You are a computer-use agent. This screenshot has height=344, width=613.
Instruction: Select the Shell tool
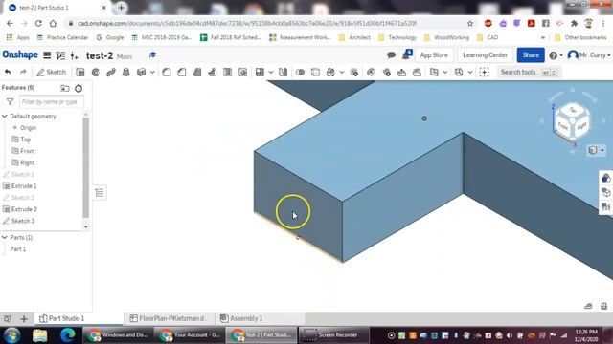tap(228, 73)
